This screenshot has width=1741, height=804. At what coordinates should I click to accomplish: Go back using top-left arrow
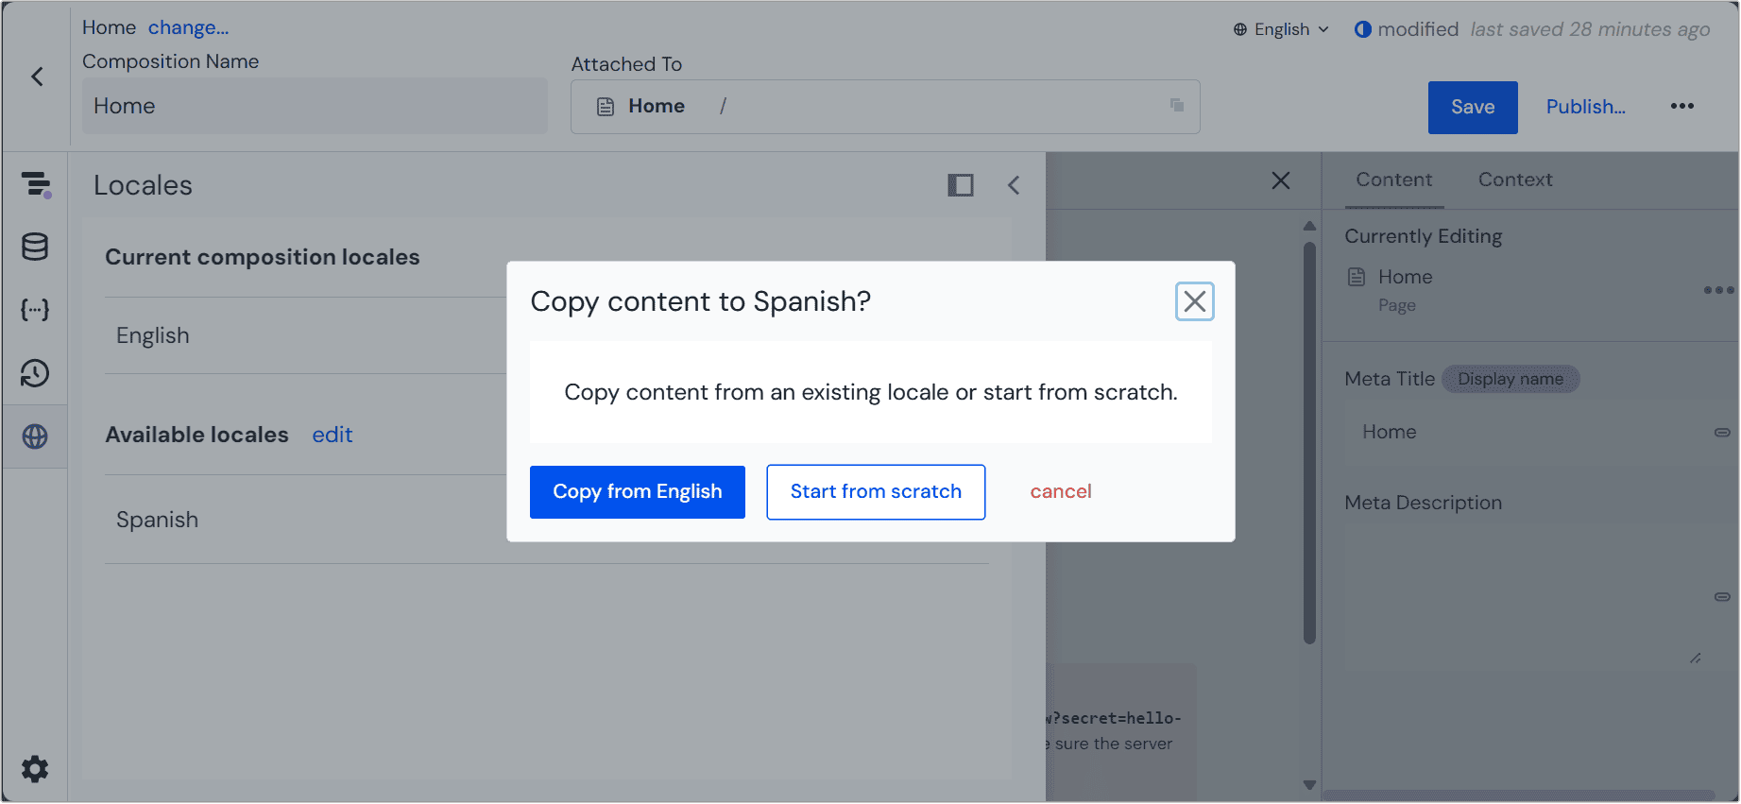(x=38, y=77)
